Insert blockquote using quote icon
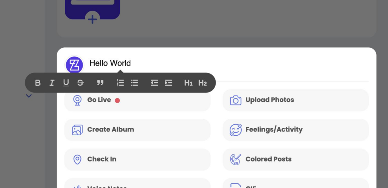Screen dimensions: 388x188 (x=100, y=83)
